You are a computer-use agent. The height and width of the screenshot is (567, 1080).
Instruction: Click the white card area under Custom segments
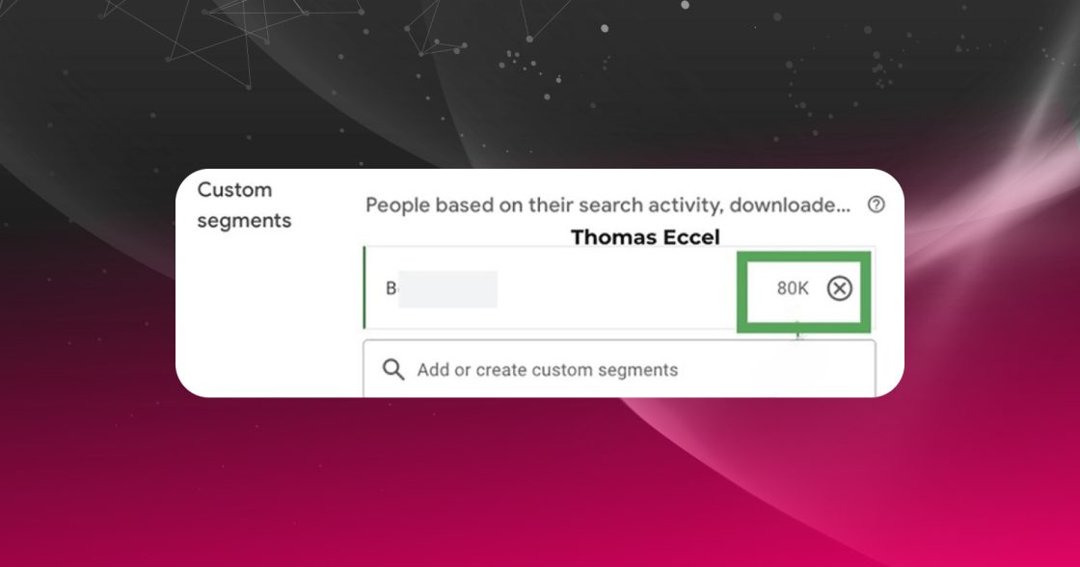tap(269, 317)
